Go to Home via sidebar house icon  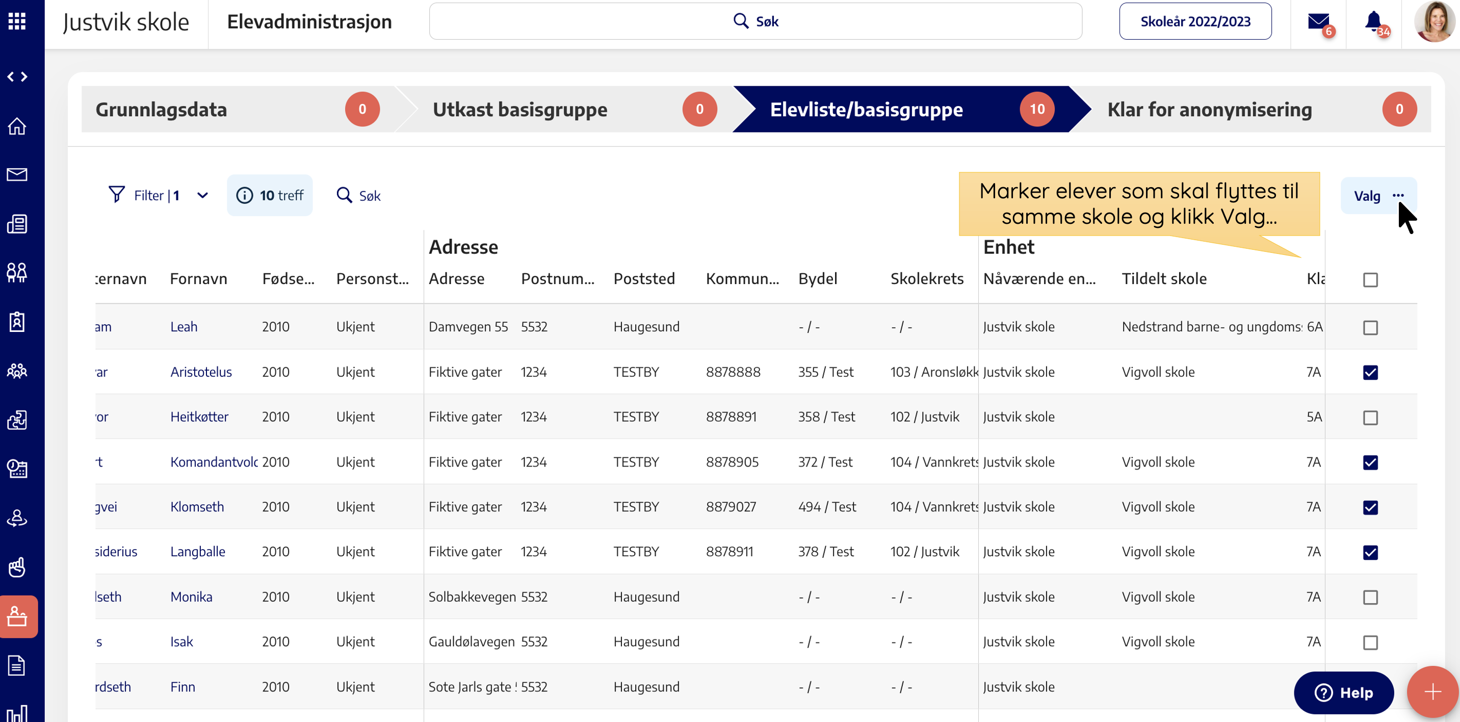(17, 126)
